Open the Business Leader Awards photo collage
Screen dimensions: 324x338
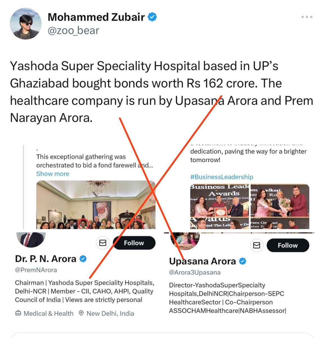click(250, 206)
